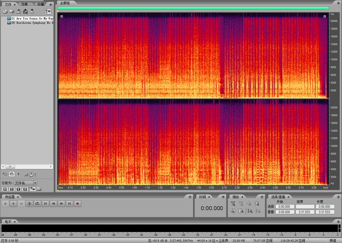Click the Stop button in transport

pyautogui.click(x=5, y=204)
